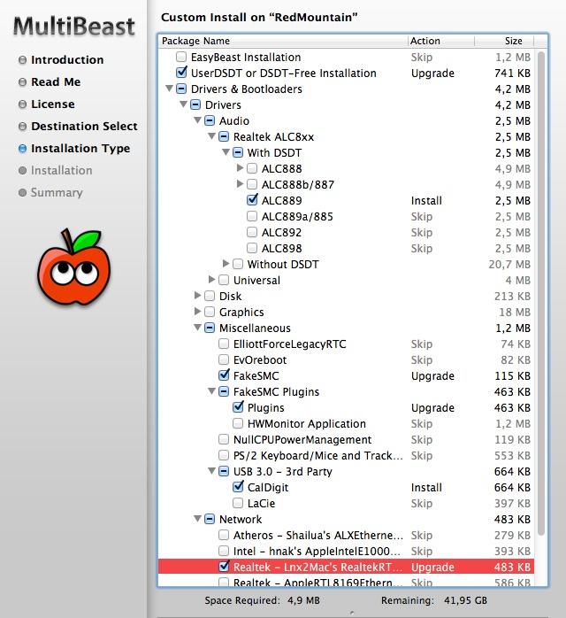Collapse the With DSDT node

pos(226,152)
